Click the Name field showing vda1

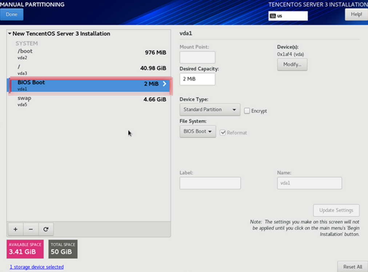tap(309, 183)
